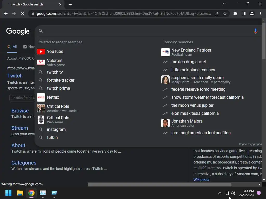Open the Extensions puzzle icon
Screen dimensions: 266x199
235,13
